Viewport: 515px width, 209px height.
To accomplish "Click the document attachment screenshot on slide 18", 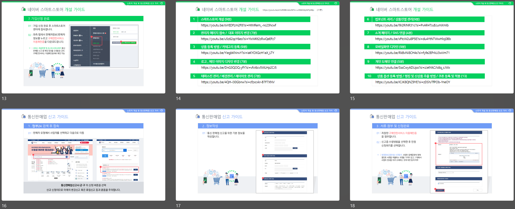I will tap(459, 162).
